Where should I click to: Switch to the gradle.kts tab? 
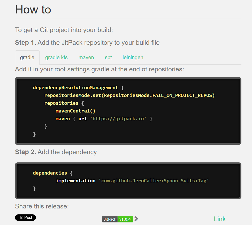(56, 57)
